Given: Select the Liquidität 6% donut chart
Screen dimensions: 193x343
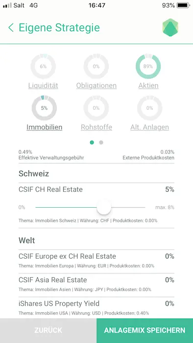Looking at the screenshot, I should (43, 66).
